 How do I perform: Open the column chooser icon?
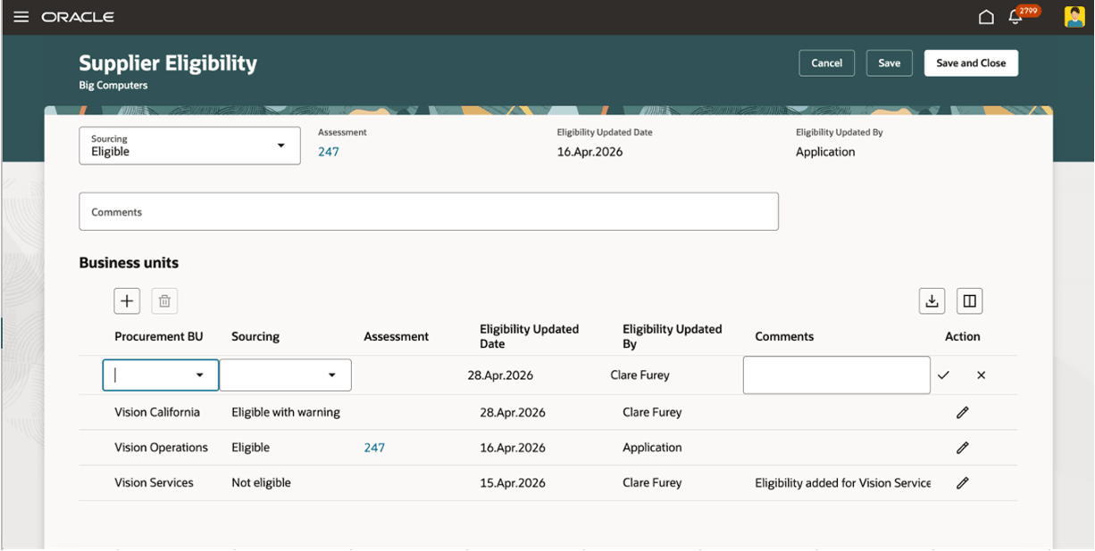click(969, 301)
